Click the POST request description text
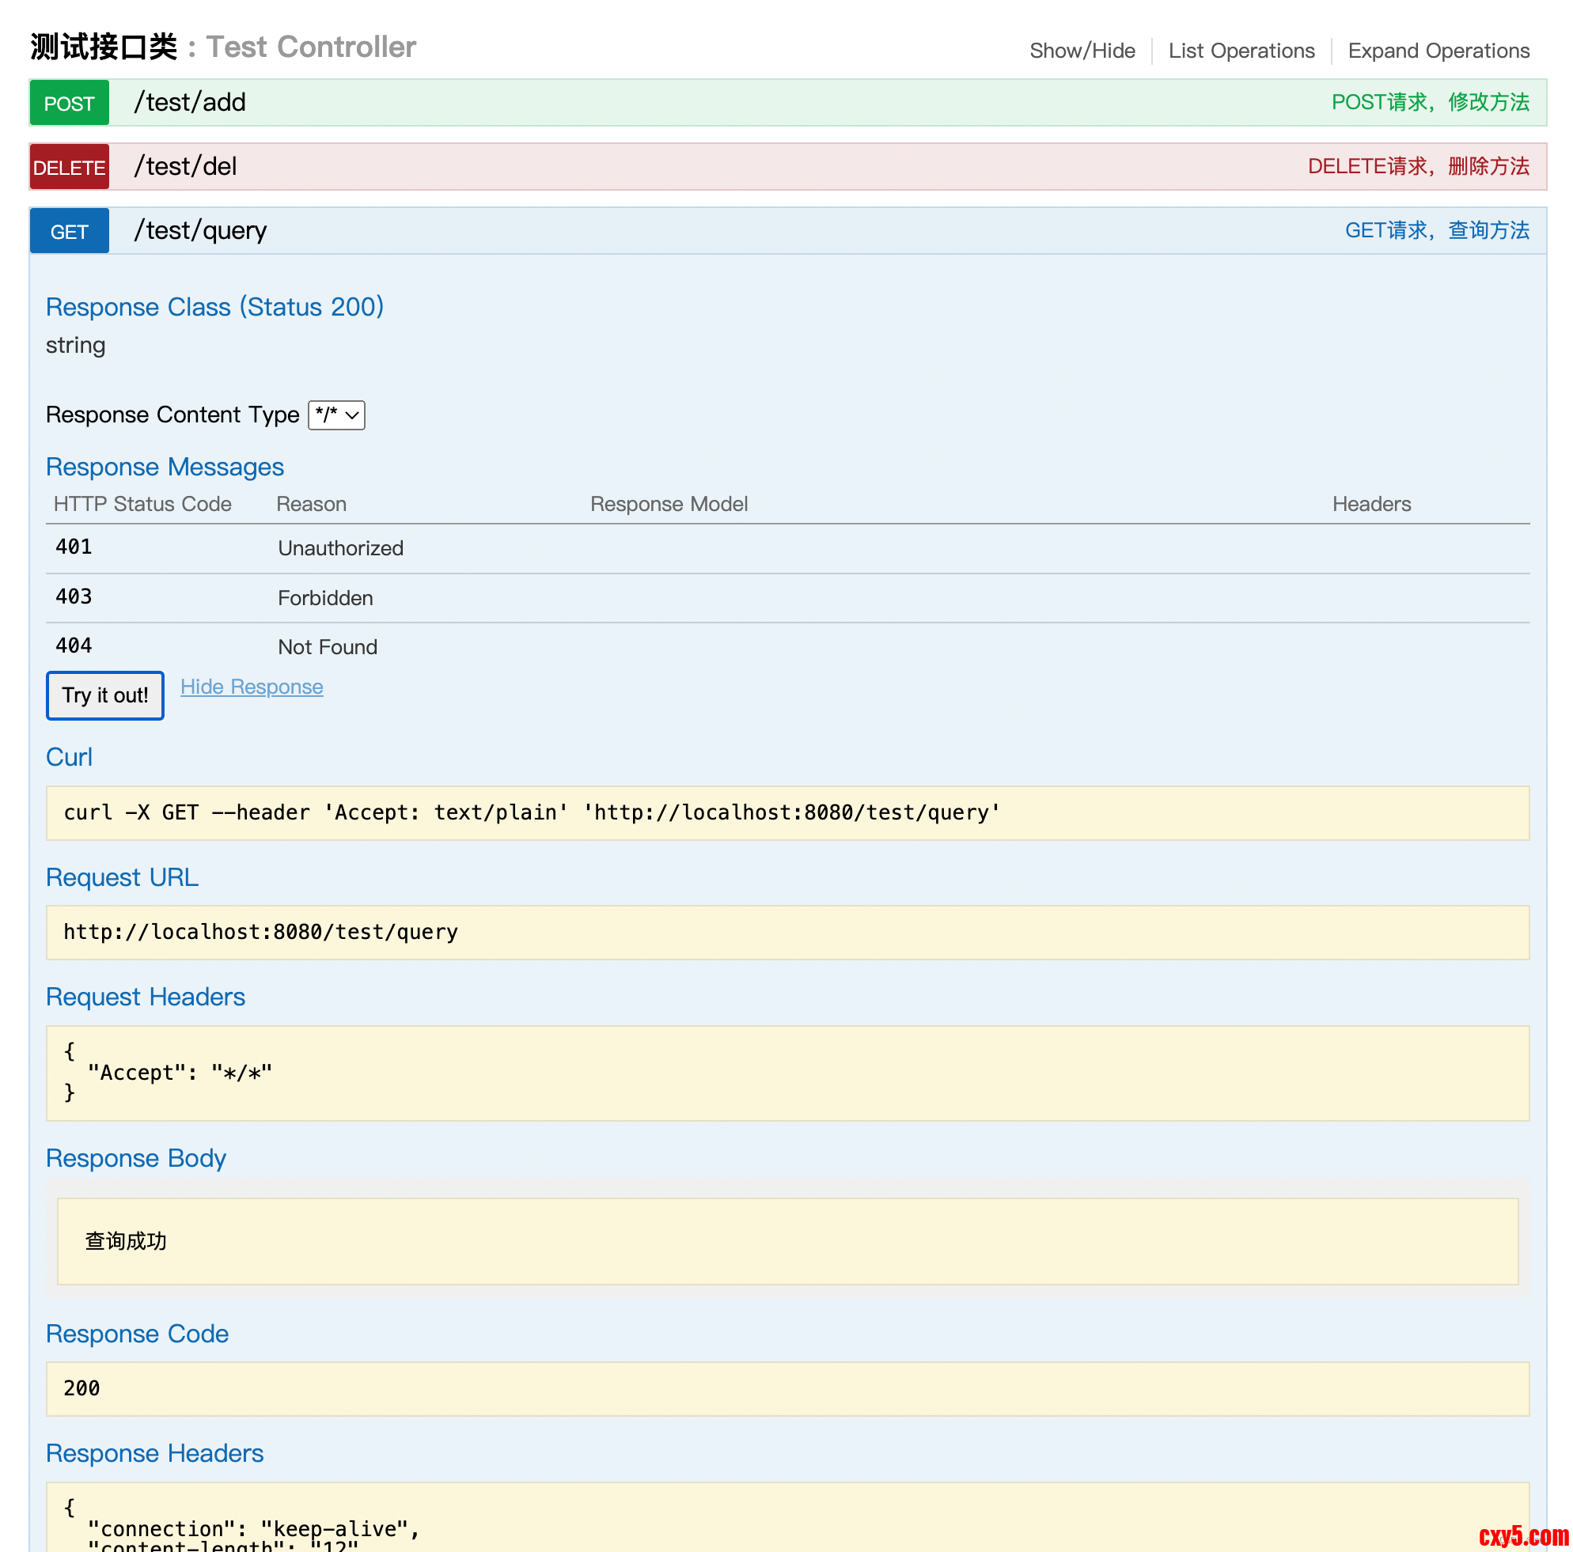1573x1552 pixels. coord(1430,103)
